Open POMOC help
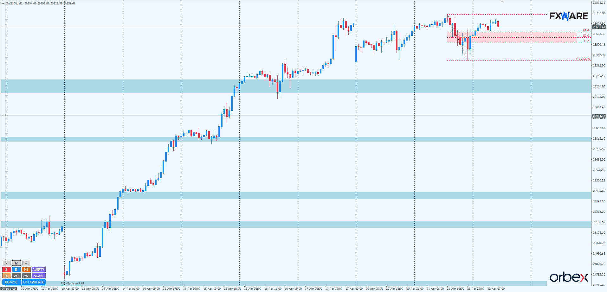 pyautogui.click(x=11, y=282)
